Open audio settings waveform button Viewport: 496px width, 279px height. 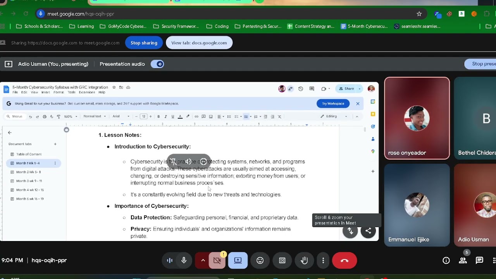coord(169,260)
